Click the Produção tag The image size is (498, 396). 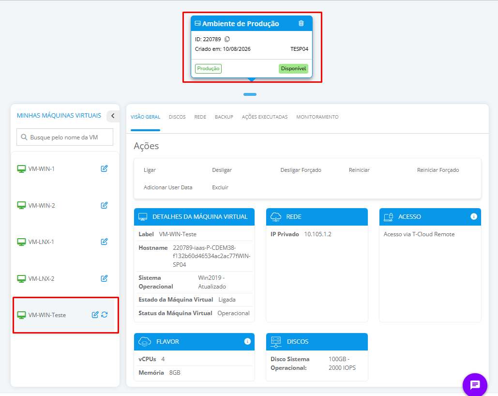pyautogui.click(x=208, y=69)
